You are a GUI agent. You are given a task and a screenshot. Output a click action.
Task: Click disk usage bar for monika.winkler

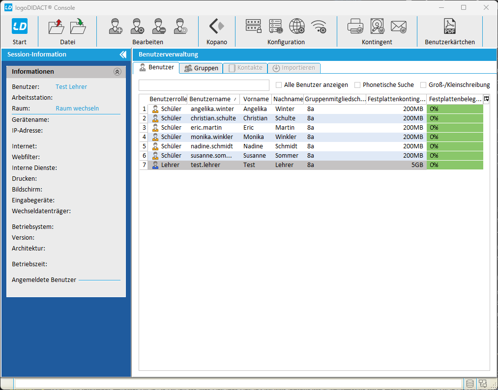click(455, 137)
